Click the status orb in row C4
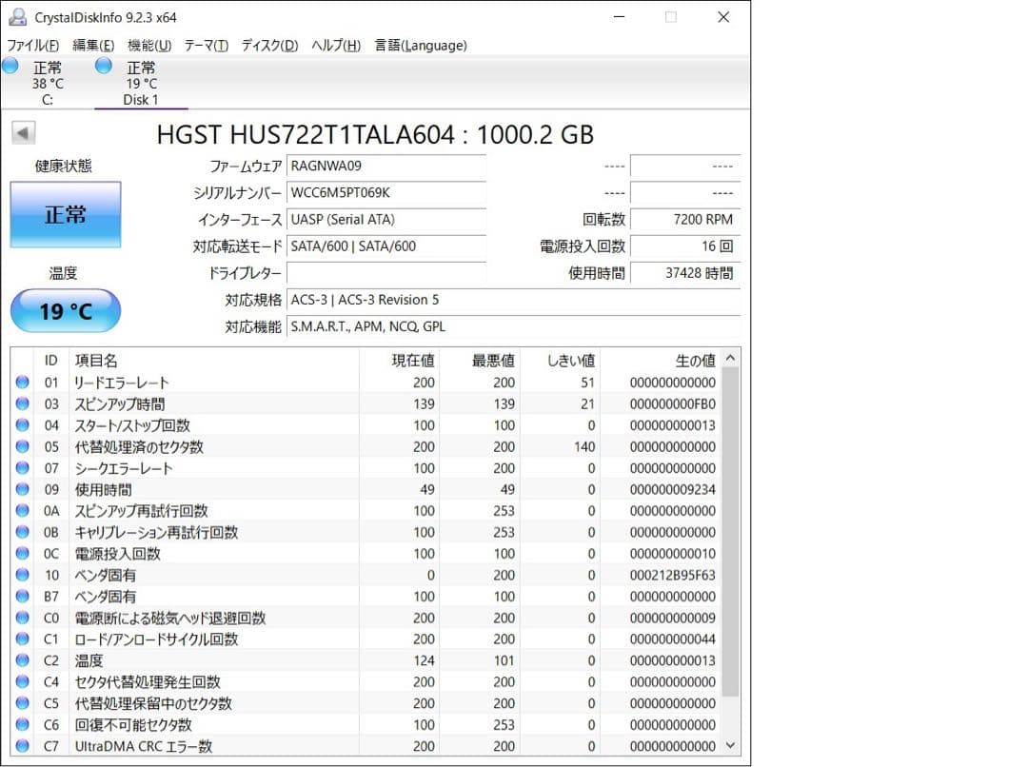Screen dimensions: 1028x767 click(x=22, y=681)
